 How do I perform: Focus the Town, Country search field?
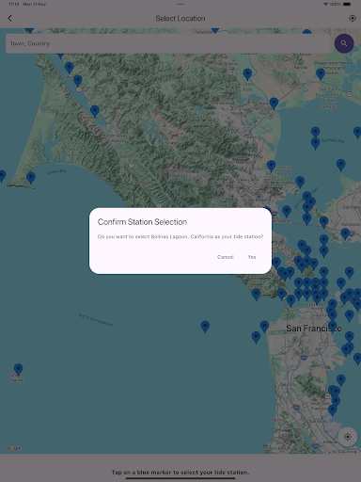168,43
